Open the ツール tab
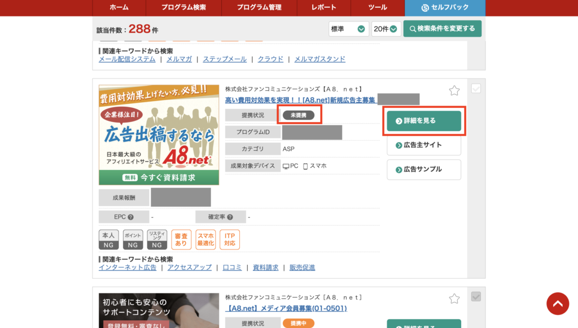The image size is (578, 328). pyautogui.click(x=378, y=7)
